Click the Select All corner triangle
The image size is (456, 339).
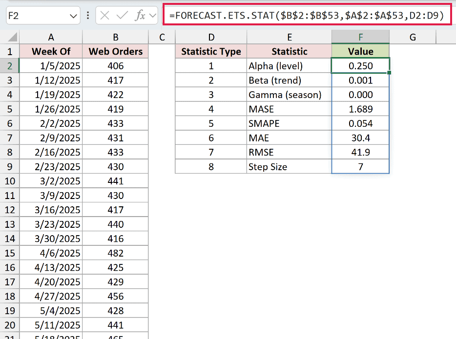coord(12,37)
